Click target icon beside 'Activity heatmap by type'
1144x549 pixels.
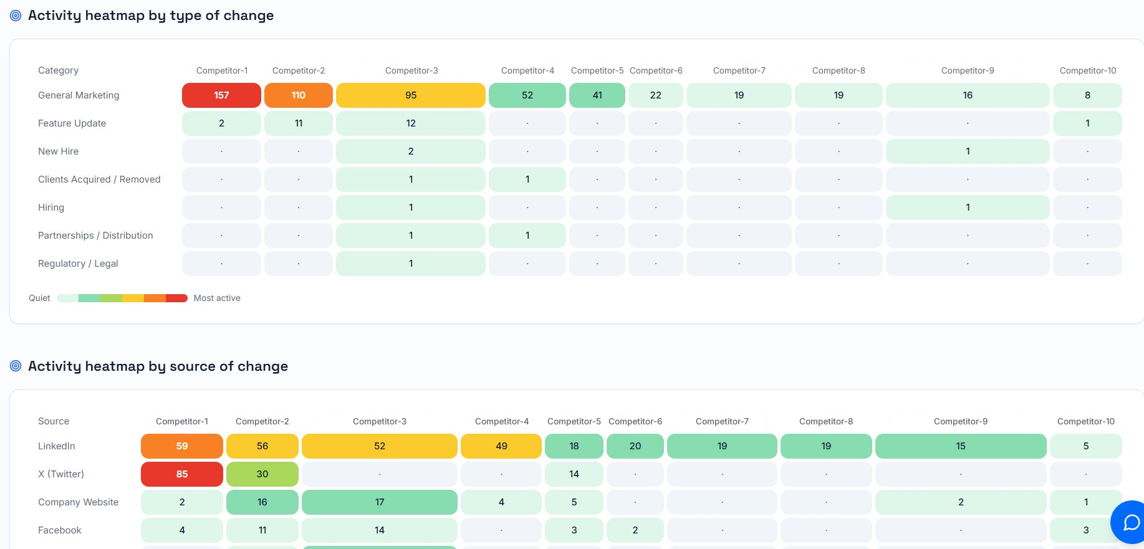[16, 16]
